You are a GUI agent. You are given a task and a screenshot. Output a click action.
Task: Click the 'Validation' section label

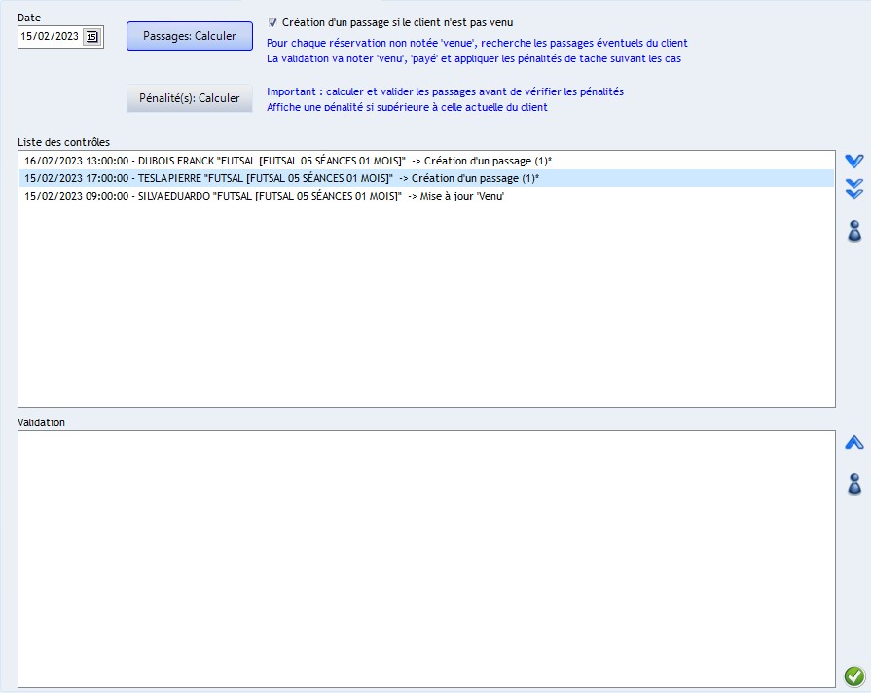pos(42,422)
